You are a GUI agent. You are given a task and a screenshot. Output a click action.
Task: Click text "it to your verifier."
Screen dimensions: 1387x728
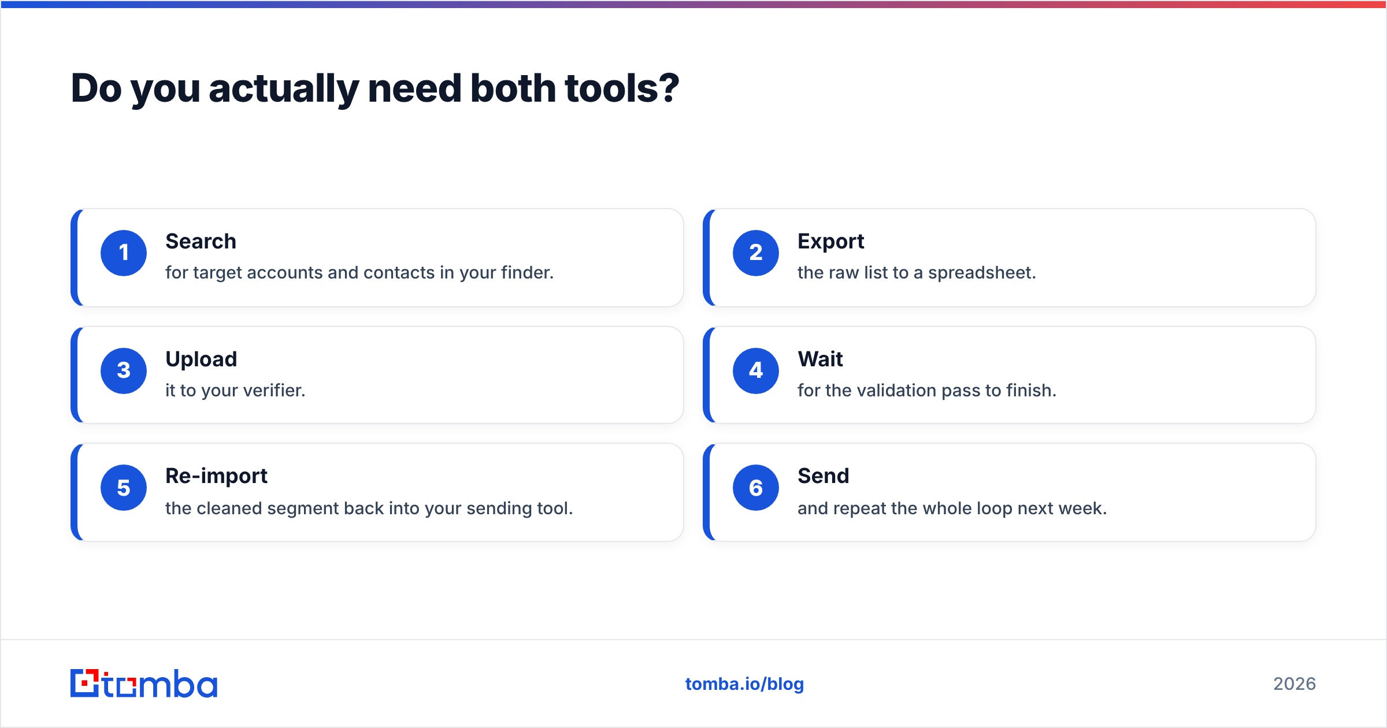(235, 391)
